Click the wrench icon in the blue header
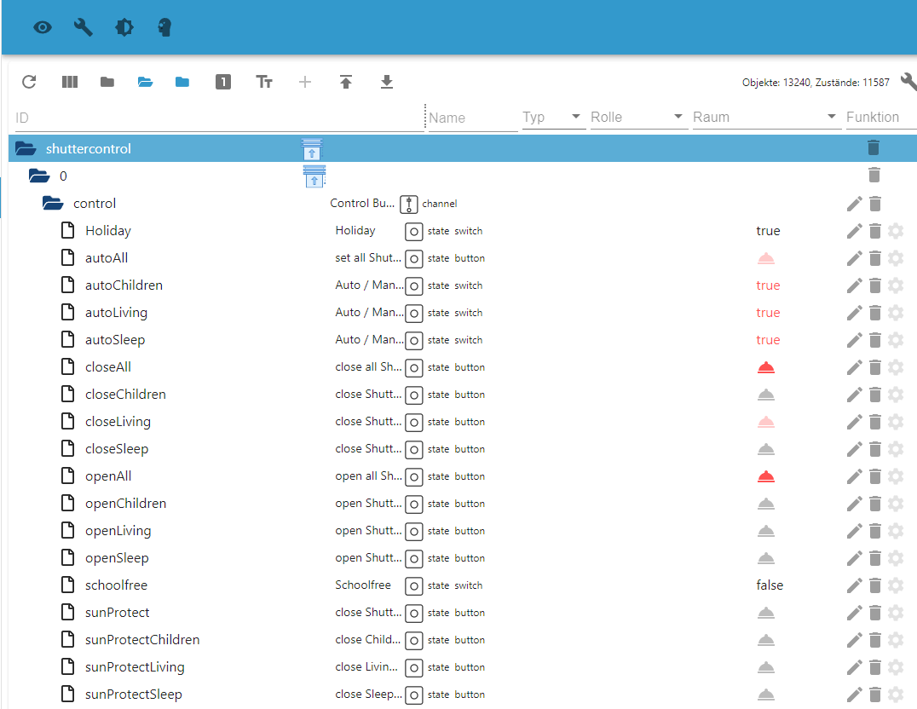 pos(83,27)
